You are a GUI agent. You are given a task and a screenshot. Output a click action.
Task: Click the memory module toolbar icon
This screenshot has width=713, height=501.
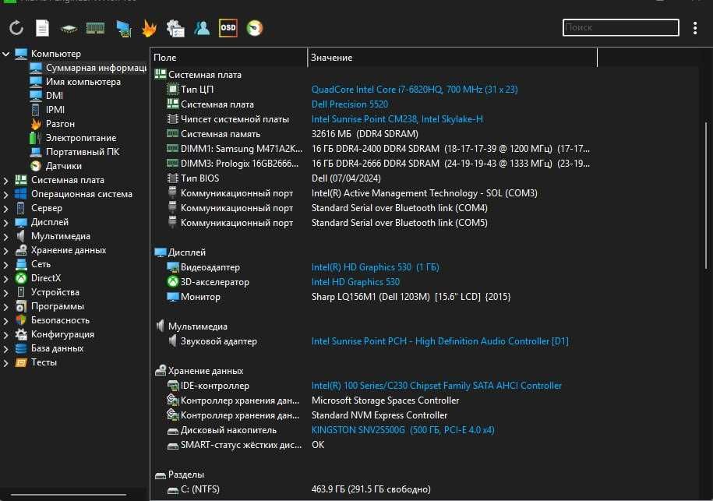click(x=96, y=28)
